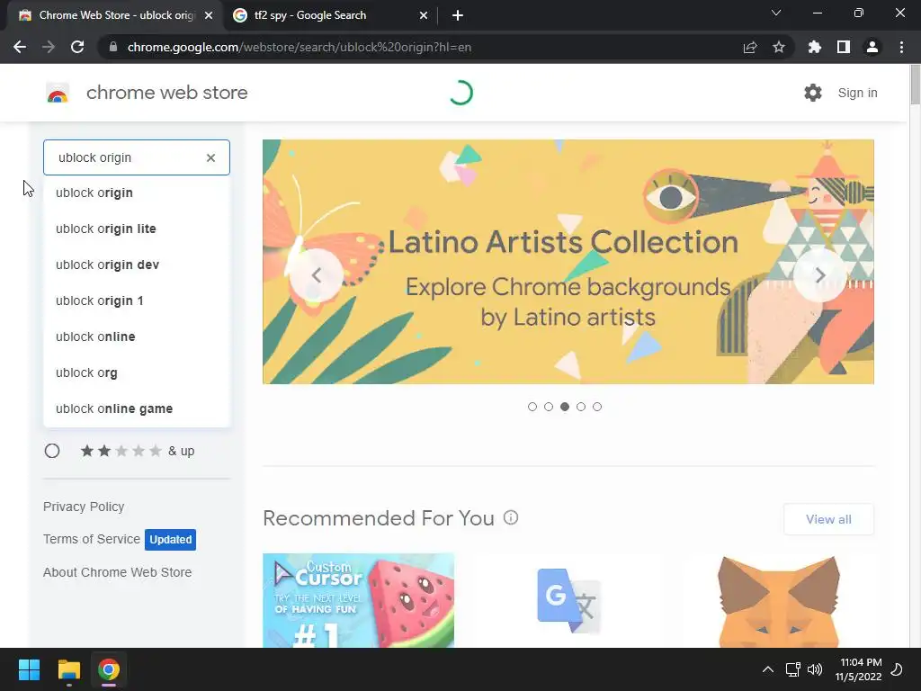The image size is (921, 691).
Task: Open the Latino Artists Collection banner
Action: 568,262
